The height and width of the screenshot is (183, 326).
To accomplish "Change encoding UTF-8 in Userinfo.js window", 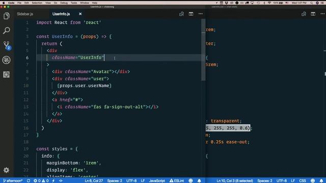I will pos(131,181).
